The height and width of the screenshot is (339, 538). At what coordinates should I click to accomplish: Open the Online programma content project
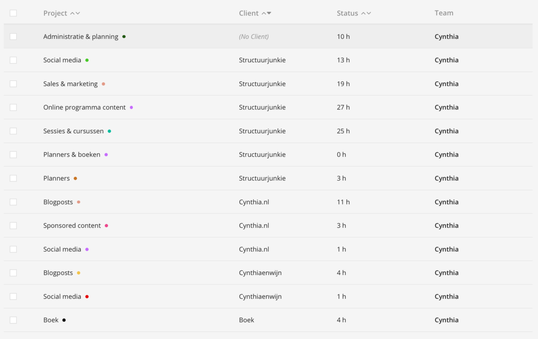(x=84, y=107)
